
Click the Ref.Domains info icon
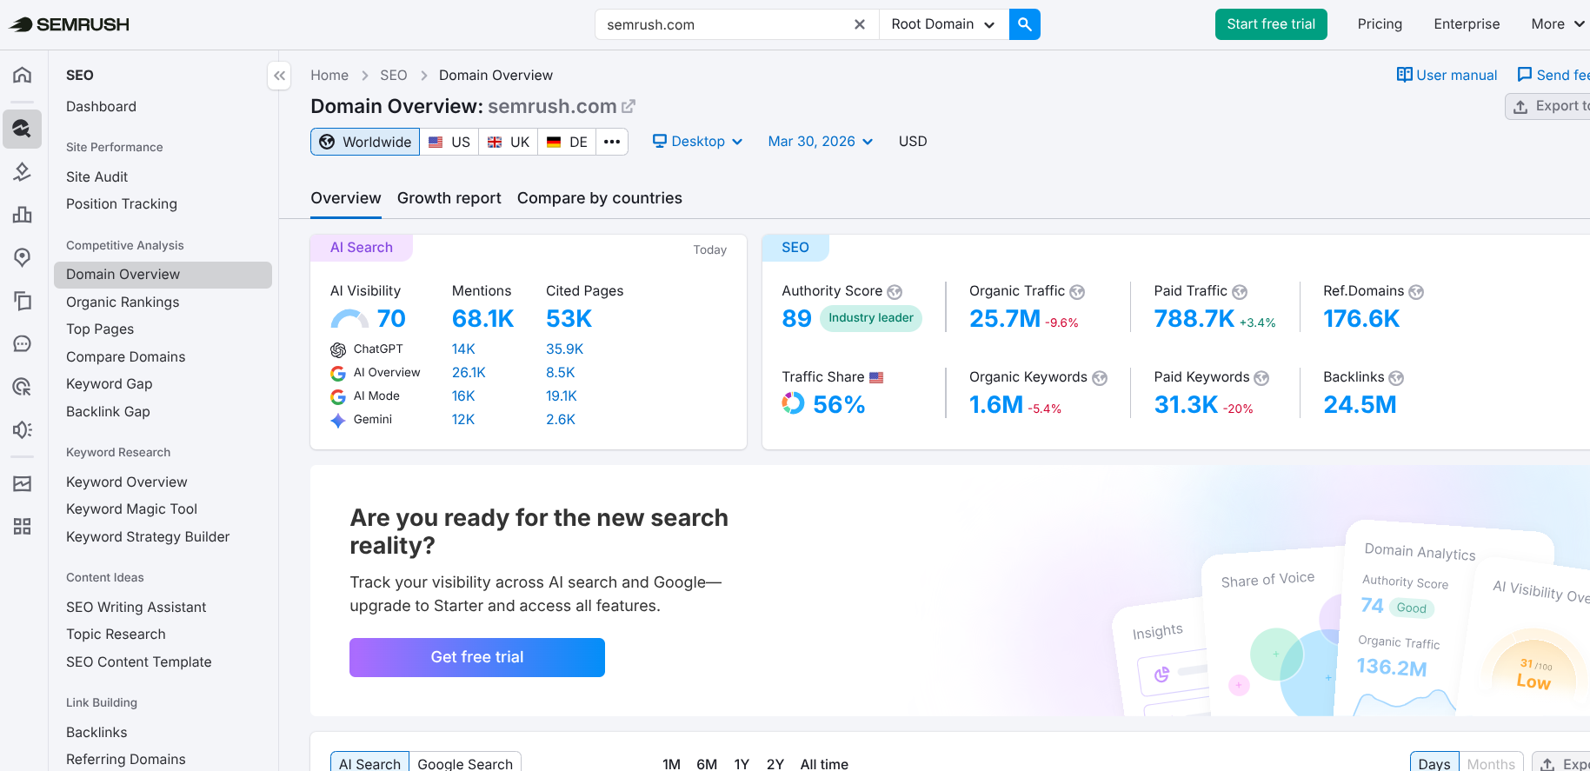(1416, 292)
